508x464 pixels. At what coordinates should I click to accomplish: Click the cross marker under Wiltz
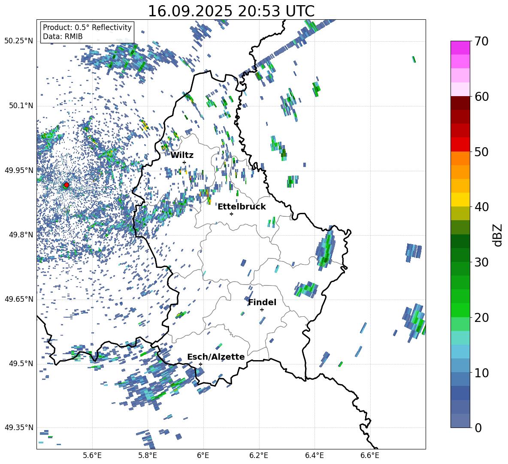pos(184,162)
